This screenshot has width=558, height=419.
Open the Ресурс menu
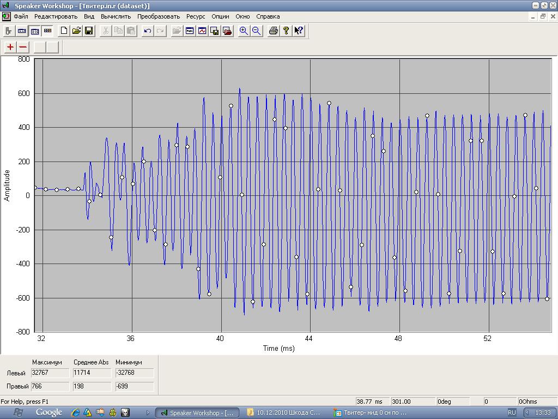click(x=196, y=16)
